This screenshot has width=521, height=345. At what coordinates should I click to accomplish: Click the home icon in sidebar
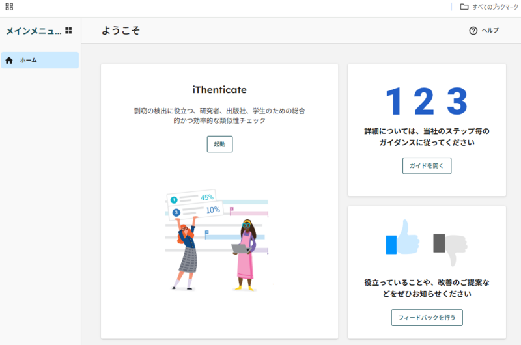[x=9, y=61]
